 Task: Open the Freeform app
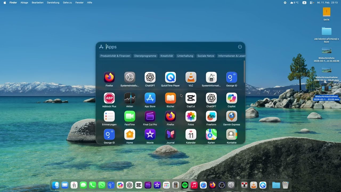[x=211, y=116]
